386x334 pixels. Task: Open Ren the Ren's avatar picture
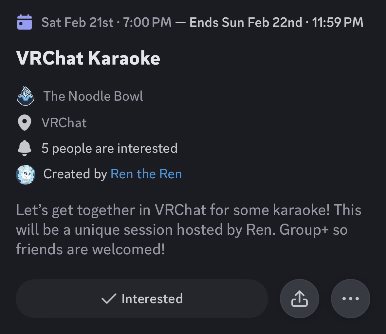25,174
